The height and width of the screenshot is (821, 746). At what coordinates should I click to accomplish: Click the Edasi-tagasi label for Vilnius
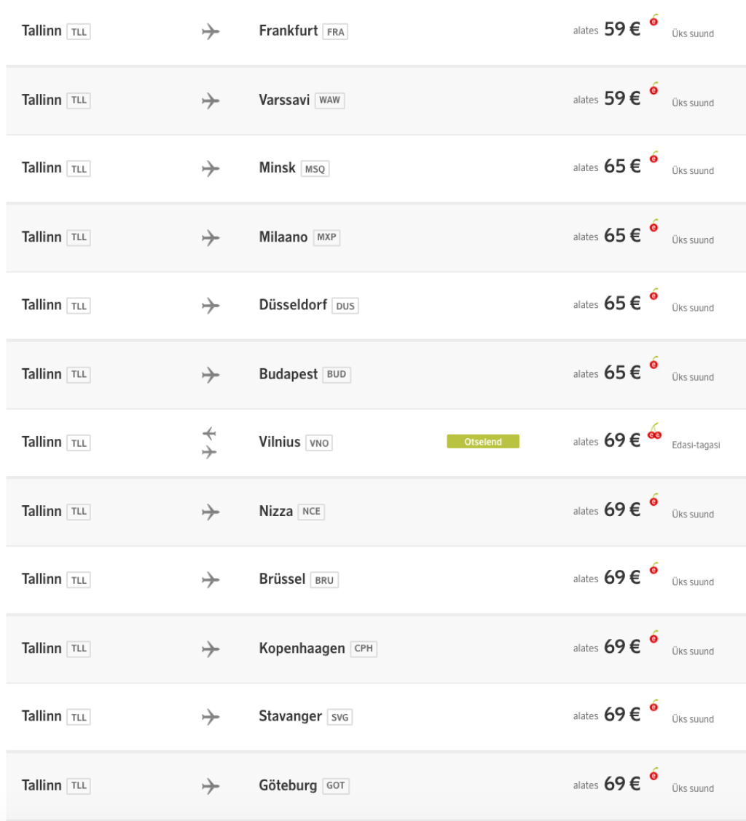pos(696,445)
